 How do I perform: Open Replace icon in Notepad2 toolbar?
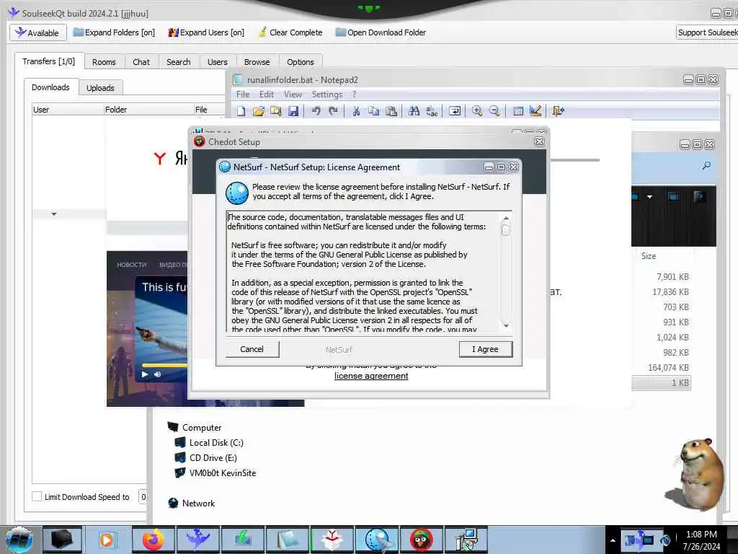pos(432,111)
